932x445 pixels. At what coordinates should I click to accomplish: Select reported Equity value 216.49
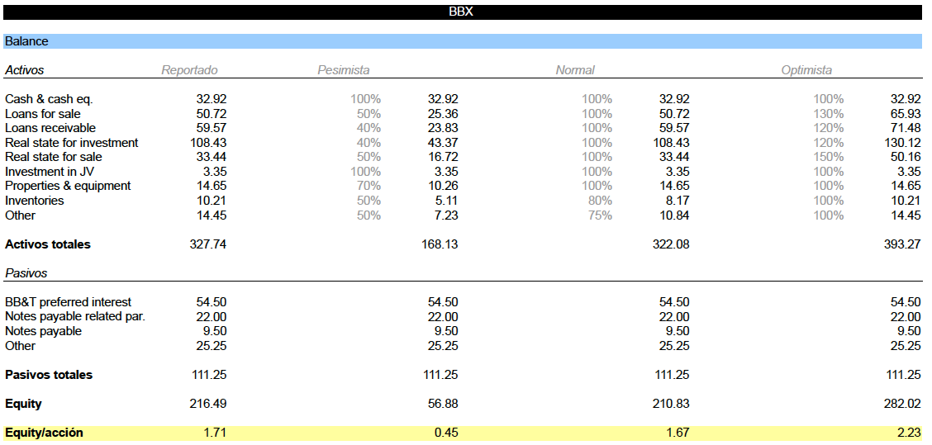click(x=208, y=404)
